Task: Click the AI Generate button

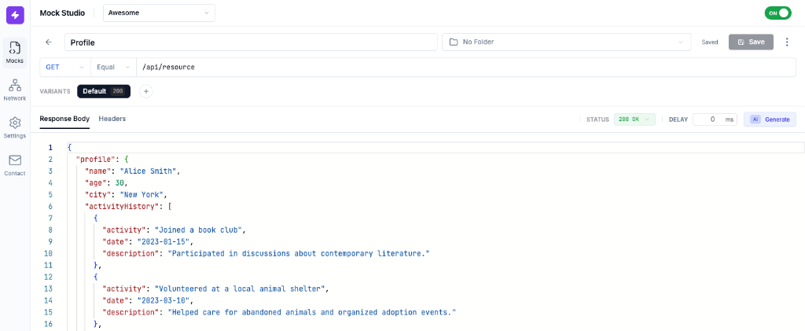Action: tap(770, 120)
